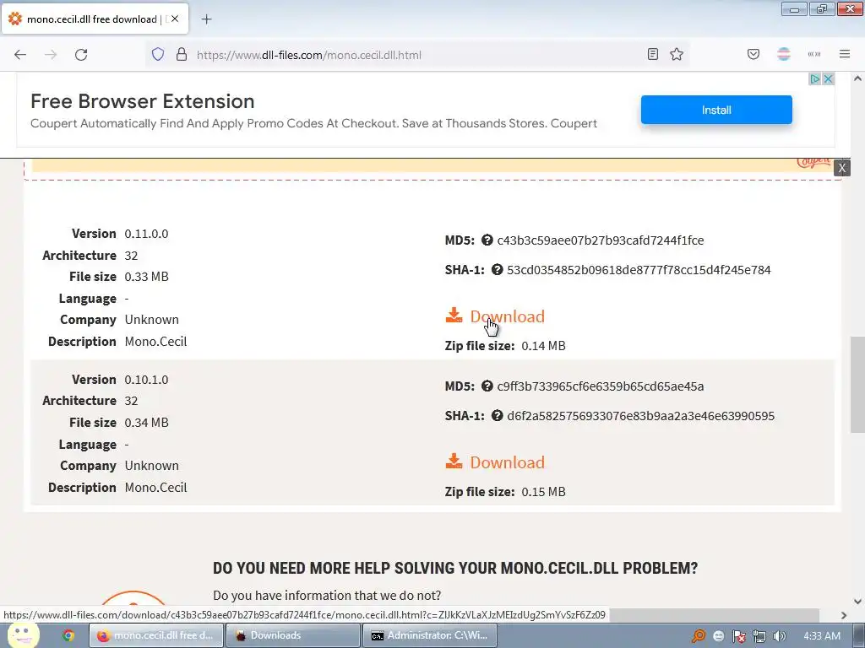Save page to Pocket
This screenshot has width=865, height=648.
(753, 54)
